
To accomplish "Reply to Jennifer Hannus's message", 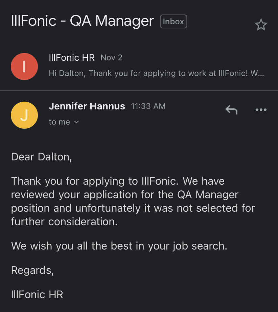I will click(x=231, y=109).
